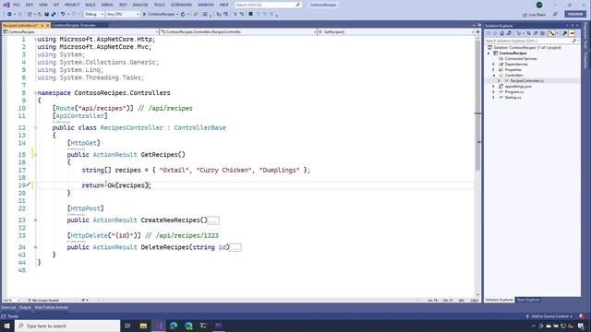591x332 pixels.
Task: Click the Navigate Backward toolbar icon
Action: 9,15
